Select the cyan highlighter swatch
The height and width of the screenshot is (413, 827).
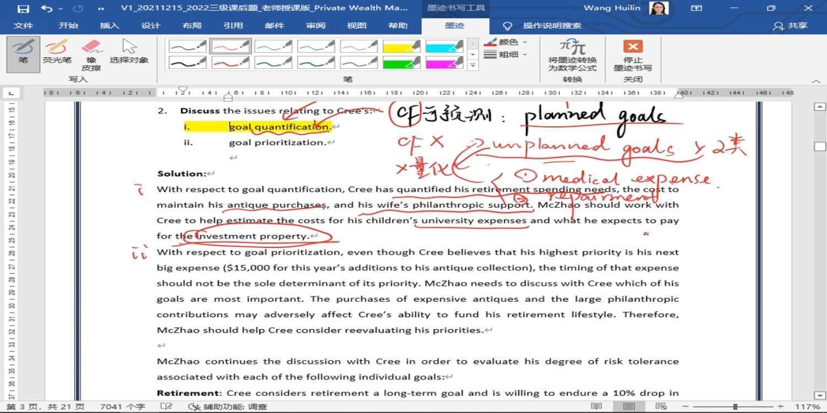pos(445,46)
